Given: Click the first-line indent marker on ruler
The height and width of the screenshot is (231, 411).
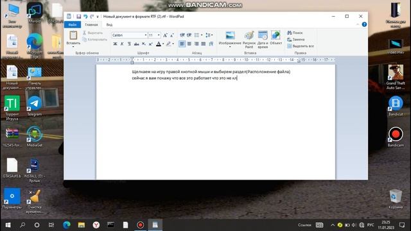Looking at the screenshot, I should tap(132, 58).
